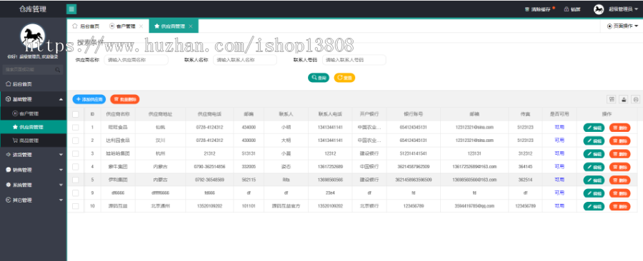Click the yellow 重置 reset button
The image size is (643, 261).
[x=344, y=78]
